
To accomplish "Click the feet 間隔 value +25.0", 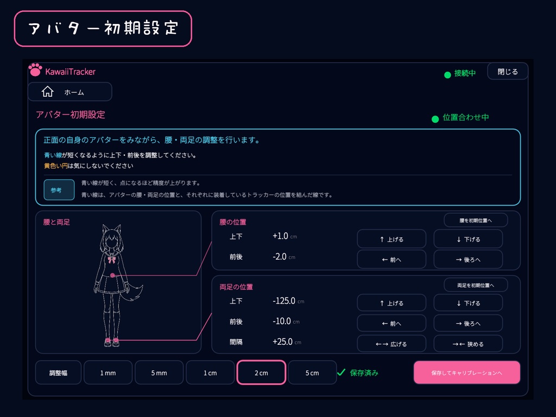I will pyautogui.click(x=282, y=342).
